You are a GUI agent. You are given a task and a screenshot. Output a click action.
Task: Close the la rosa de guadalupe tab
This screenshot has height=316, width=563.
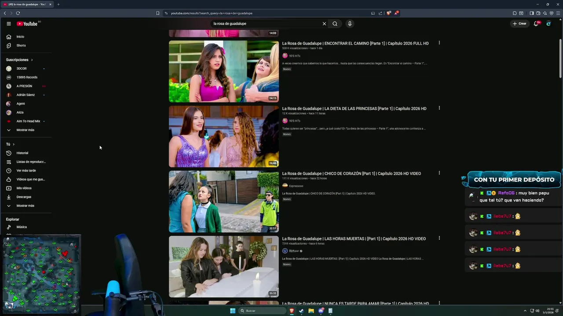tap(50, 4)
